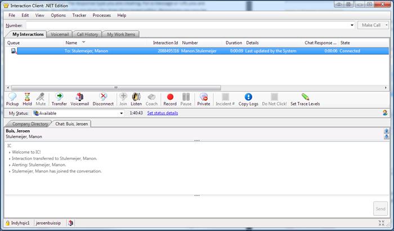Expand the My Status dropdown

click(121, 113)
